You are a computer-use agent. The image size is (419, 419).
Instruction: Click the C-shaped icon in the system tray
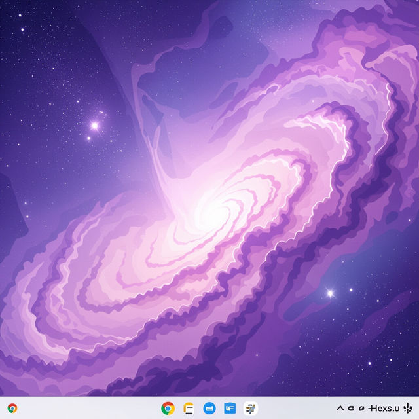tap(351, 408)
